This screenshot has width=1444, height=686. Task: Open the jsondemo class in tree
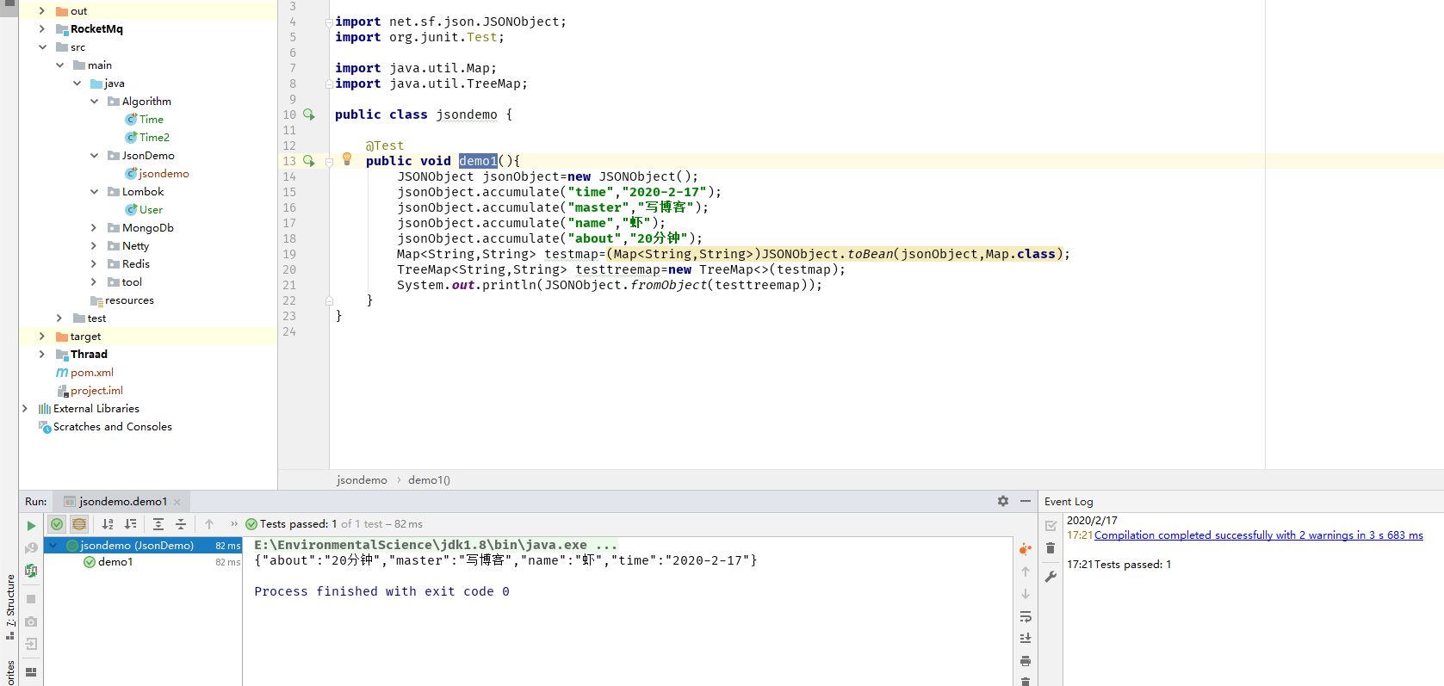164,174
